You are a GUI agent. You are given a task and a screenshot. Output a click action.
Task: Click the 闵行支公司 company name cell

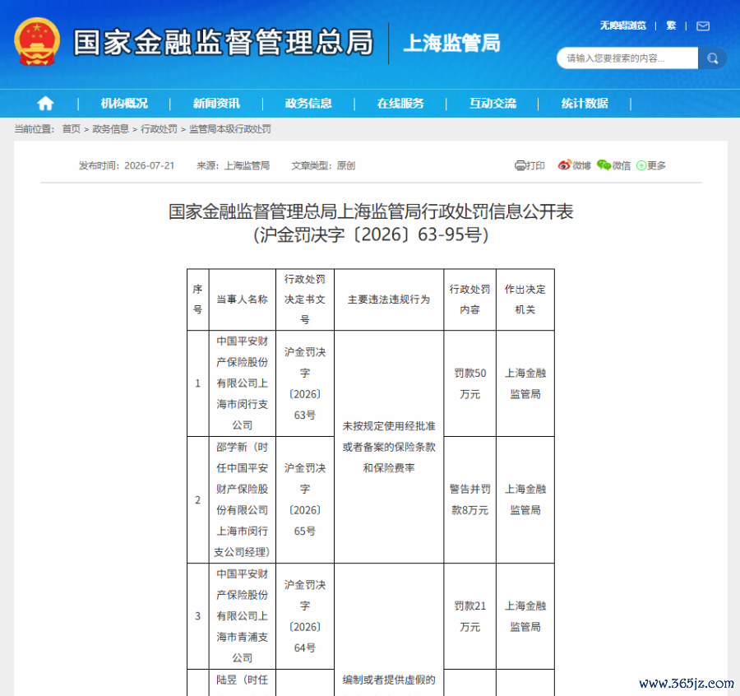(242, 383)
